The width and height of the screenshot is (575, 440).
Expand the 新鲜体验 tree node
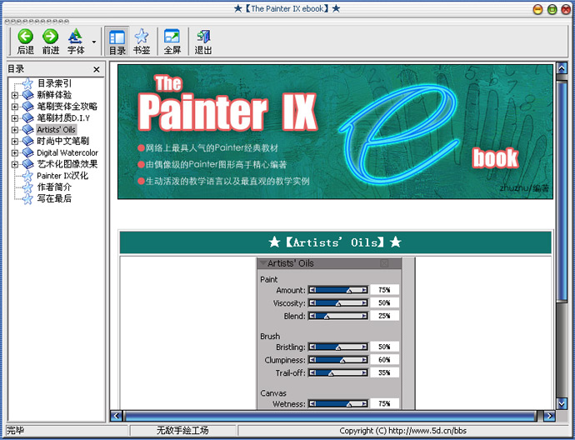tap(15, 95)
